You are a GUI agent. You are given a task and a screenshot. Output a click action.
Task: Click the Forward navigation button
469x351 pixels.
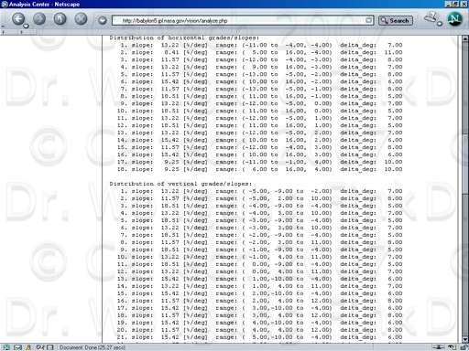point(39,19)
